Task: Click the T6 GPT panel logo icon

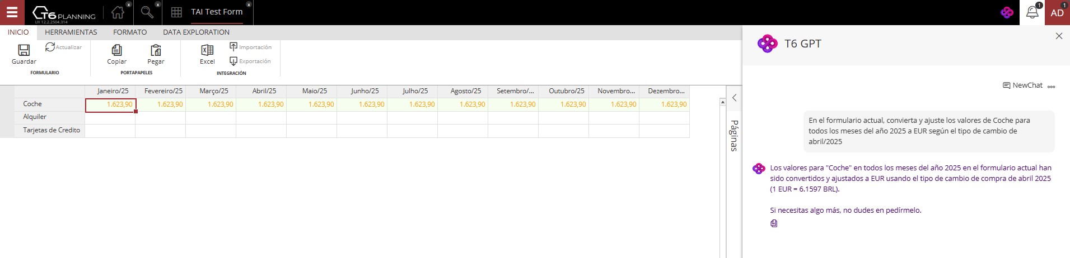Action: [x=767, y=44]
